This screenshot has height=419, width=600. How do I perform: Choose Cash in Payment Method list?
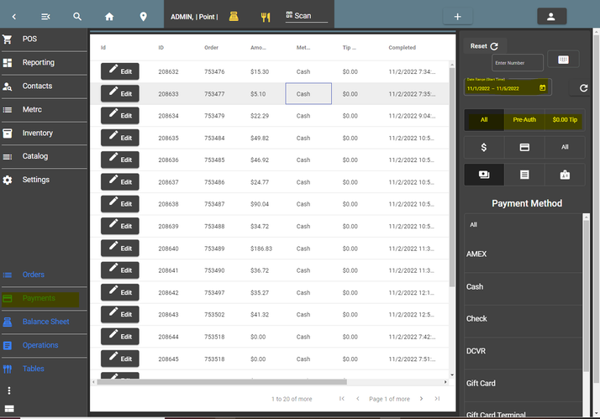click(523, 286)
